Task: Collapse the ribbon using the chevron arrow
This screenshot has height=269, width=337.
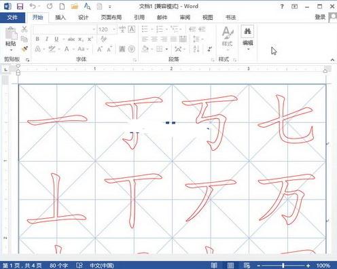Action: pos(332,60)
